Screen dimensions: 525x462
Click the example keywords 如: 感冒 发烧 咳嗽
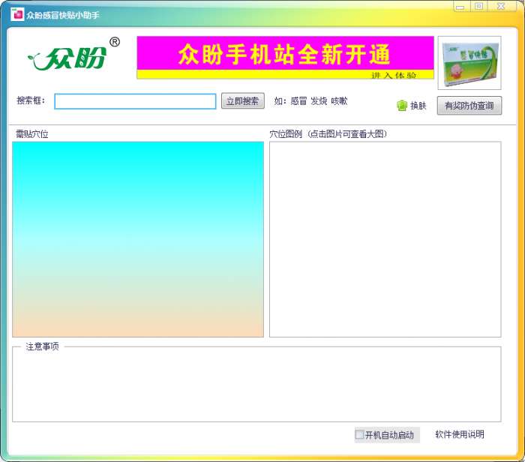(x=310, y=100)
